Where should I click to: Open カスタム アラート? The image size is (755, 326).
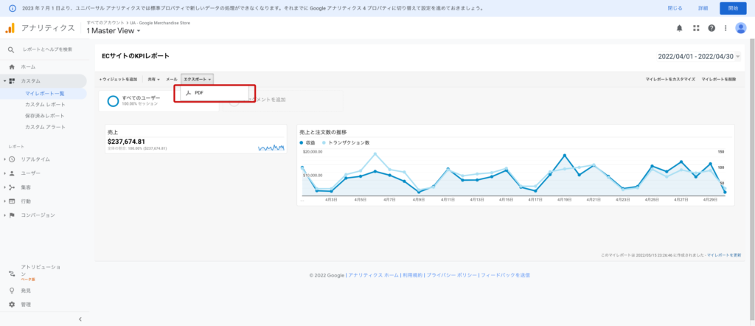pyautogui.click(x=45, y=127)
